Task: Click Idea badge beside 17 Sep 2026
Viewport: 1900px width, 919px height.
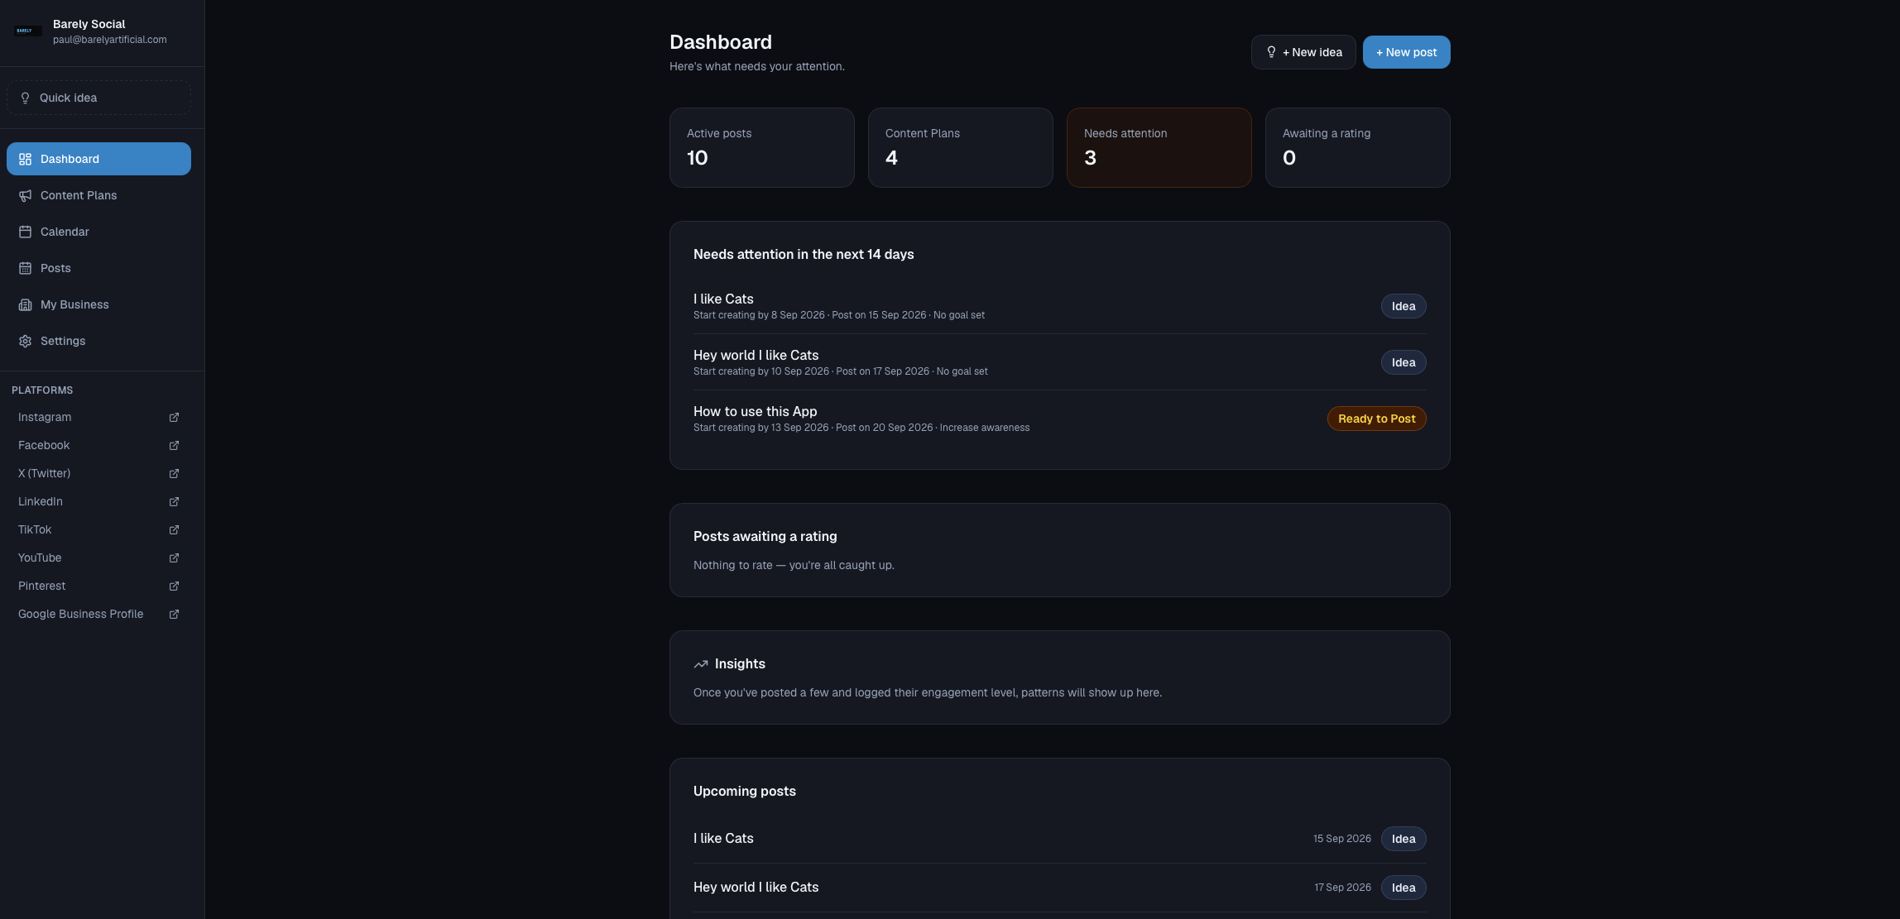Action: pyautogui.click(x=1403, y=888)
